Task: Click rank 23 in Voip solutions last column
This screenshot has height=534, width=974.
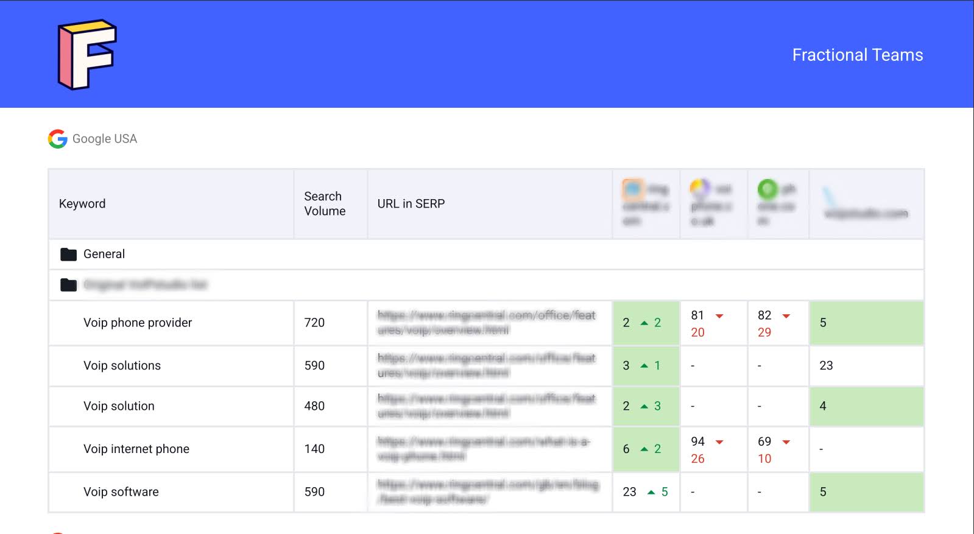Action: [x=826, y=365]
